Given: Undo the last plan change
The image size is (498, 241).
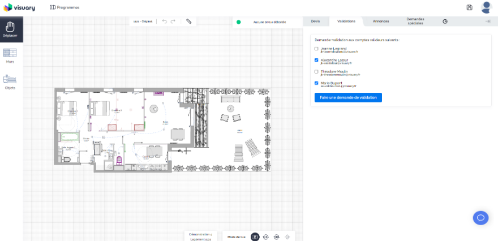Looking at the screenshot, I should [165, 21].
